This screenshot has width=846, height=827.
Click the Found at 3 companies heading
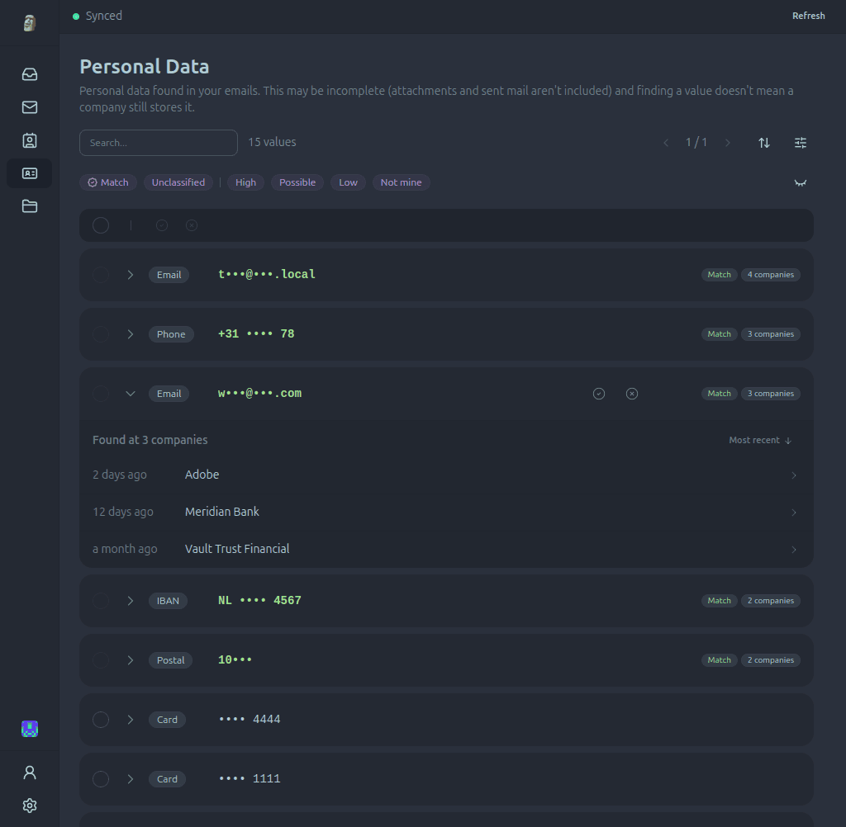click(150, 440)
